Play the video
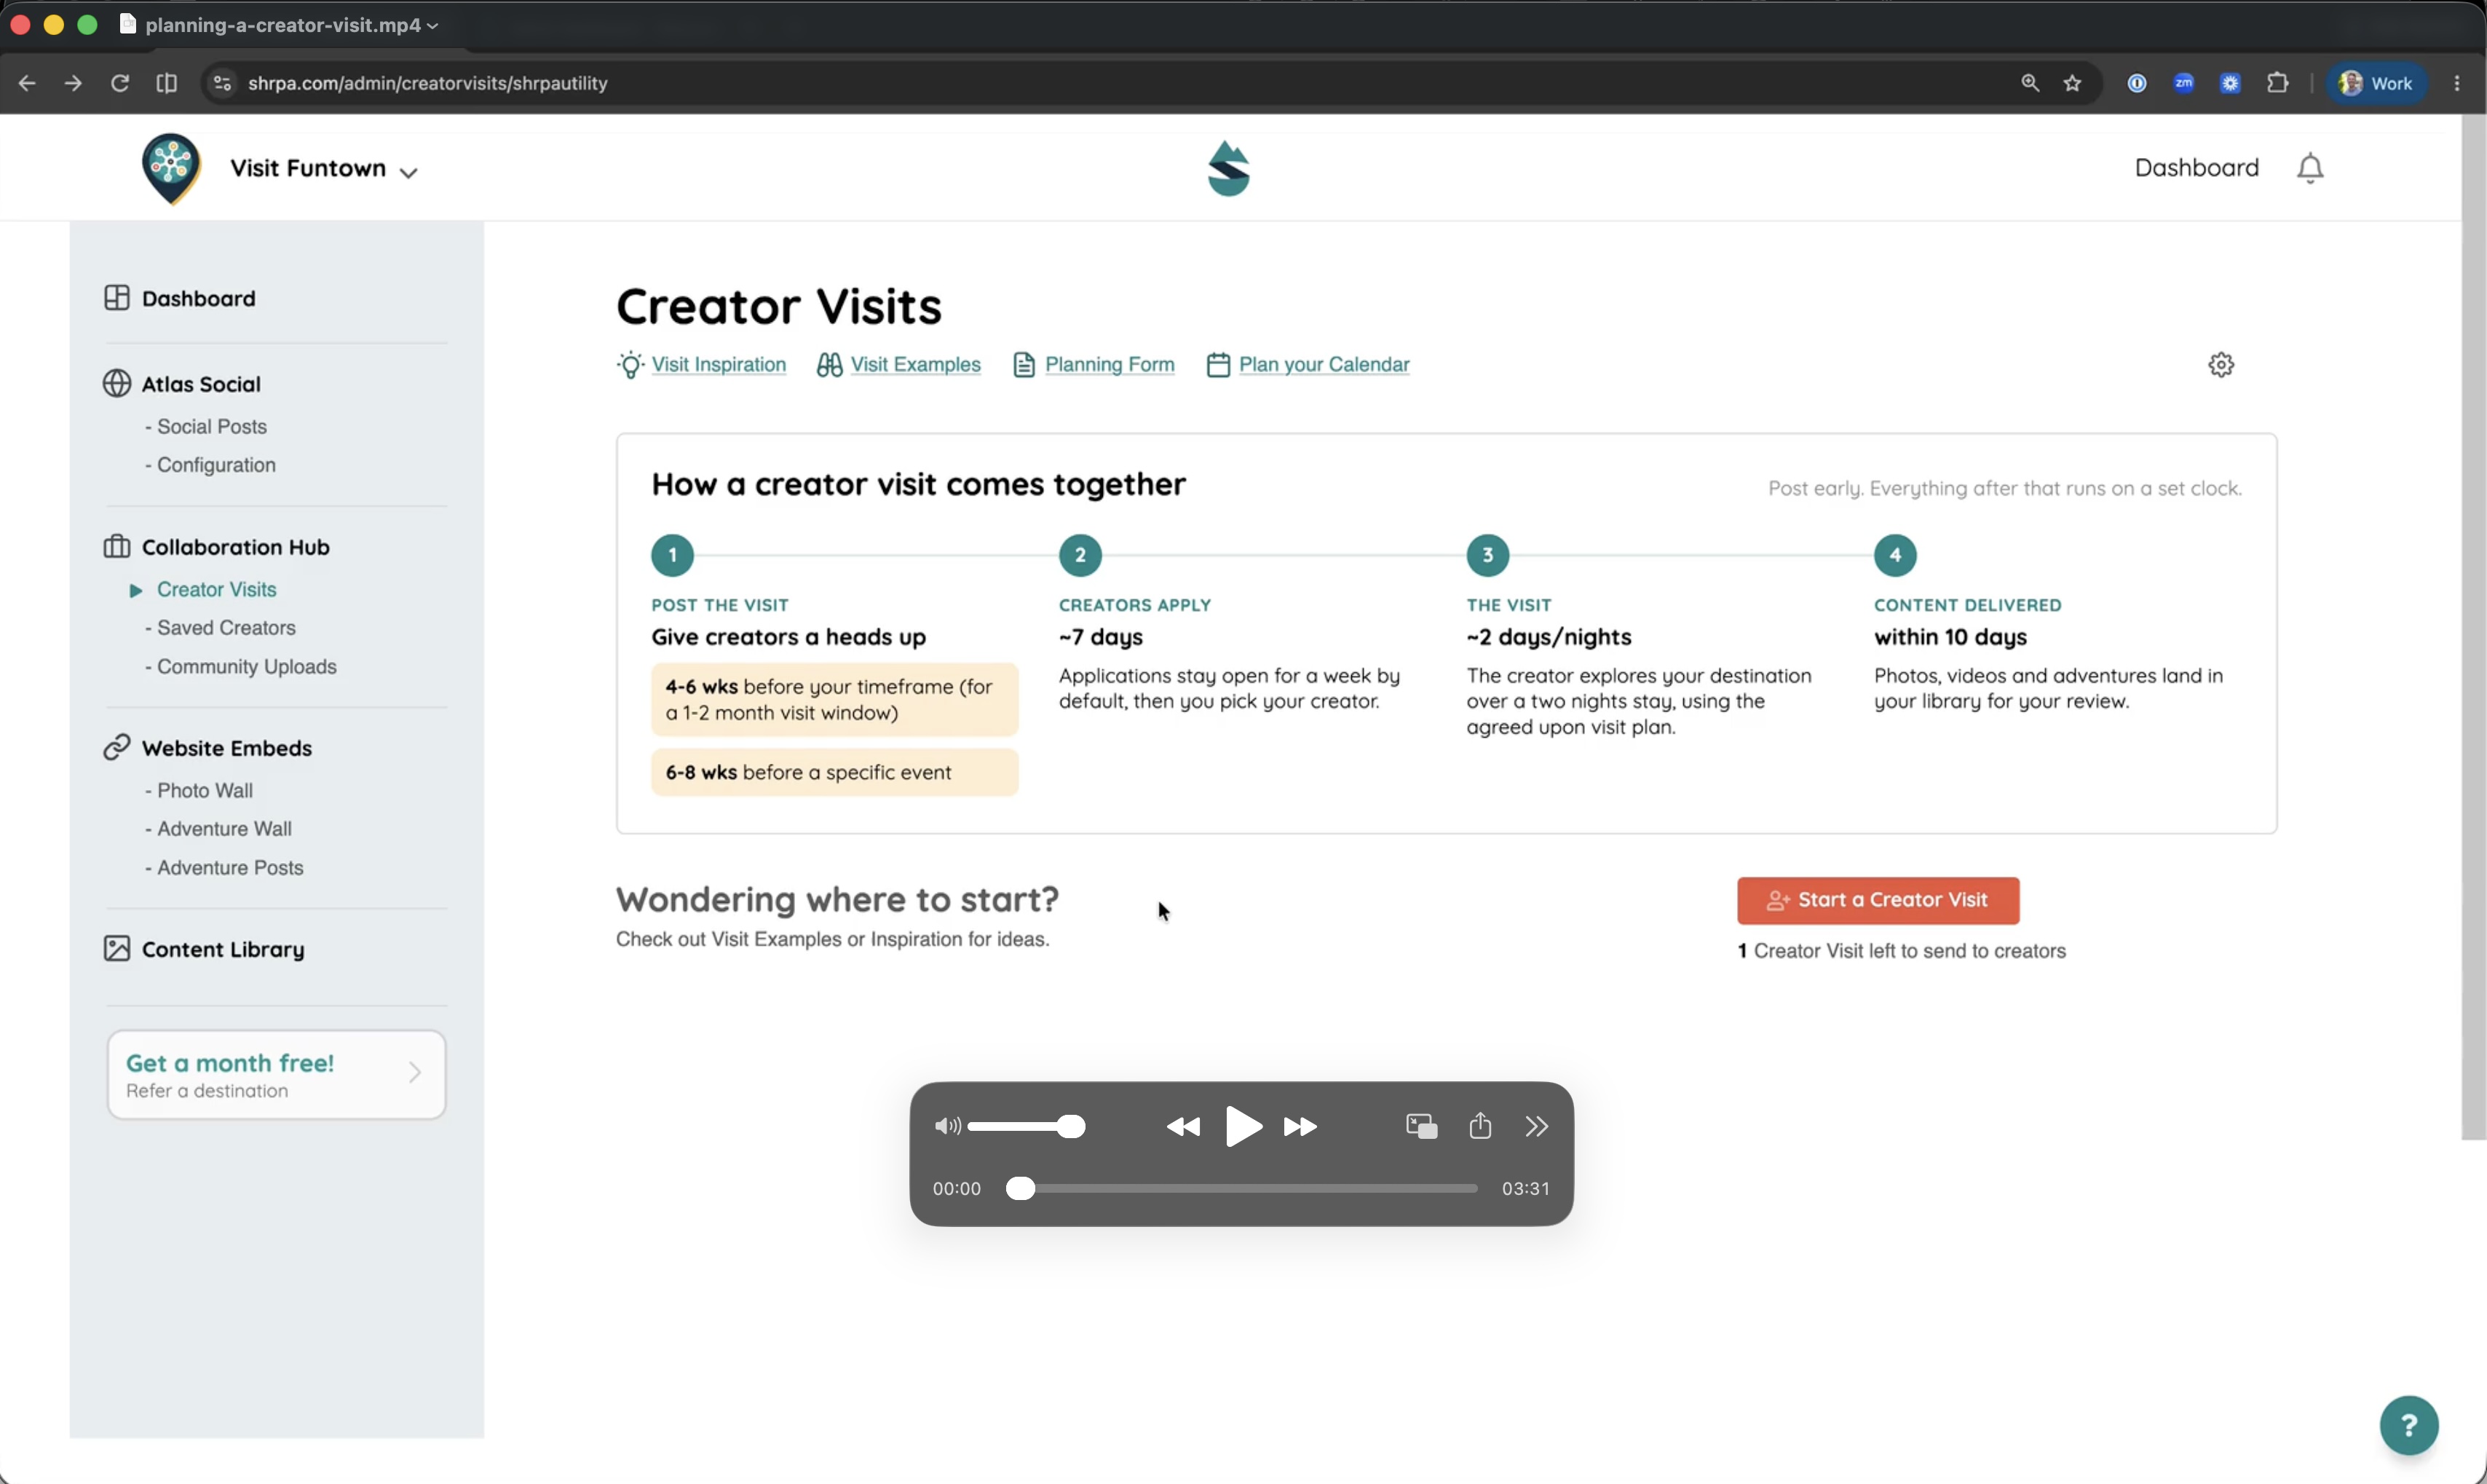This screenshot has width=2487, height=1484. (x=1243, y=1127)
